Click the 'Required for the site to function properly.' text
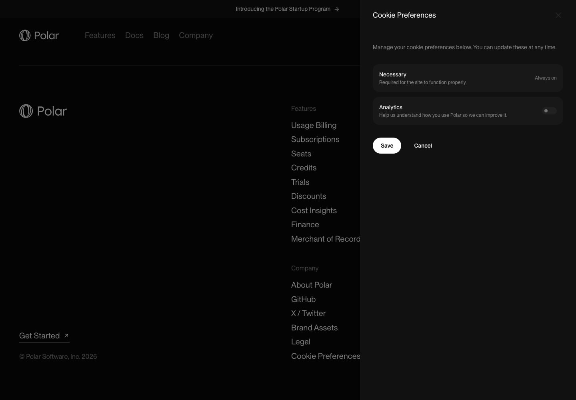The height and width of the screenshot is (400, 576). pyautogui.click(x=423, y=82)
